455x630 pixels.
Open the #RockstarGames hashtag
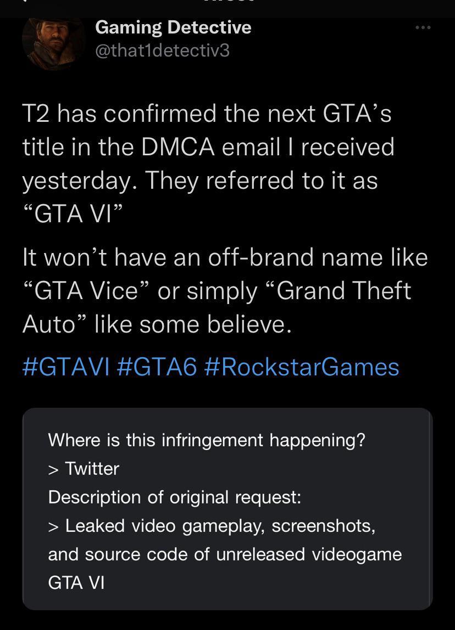point(302,367)
